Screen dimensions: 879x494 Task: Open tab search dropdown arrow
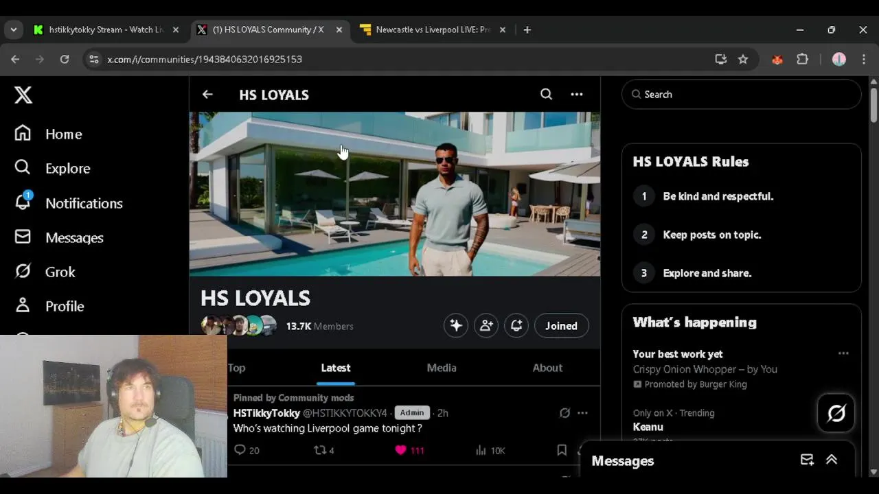pyautogui.click(x=14, y=30)
